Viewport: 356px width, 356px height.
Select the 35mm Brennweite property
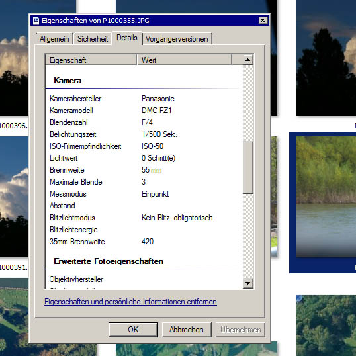pyautogui.click(x=144, y=242)
